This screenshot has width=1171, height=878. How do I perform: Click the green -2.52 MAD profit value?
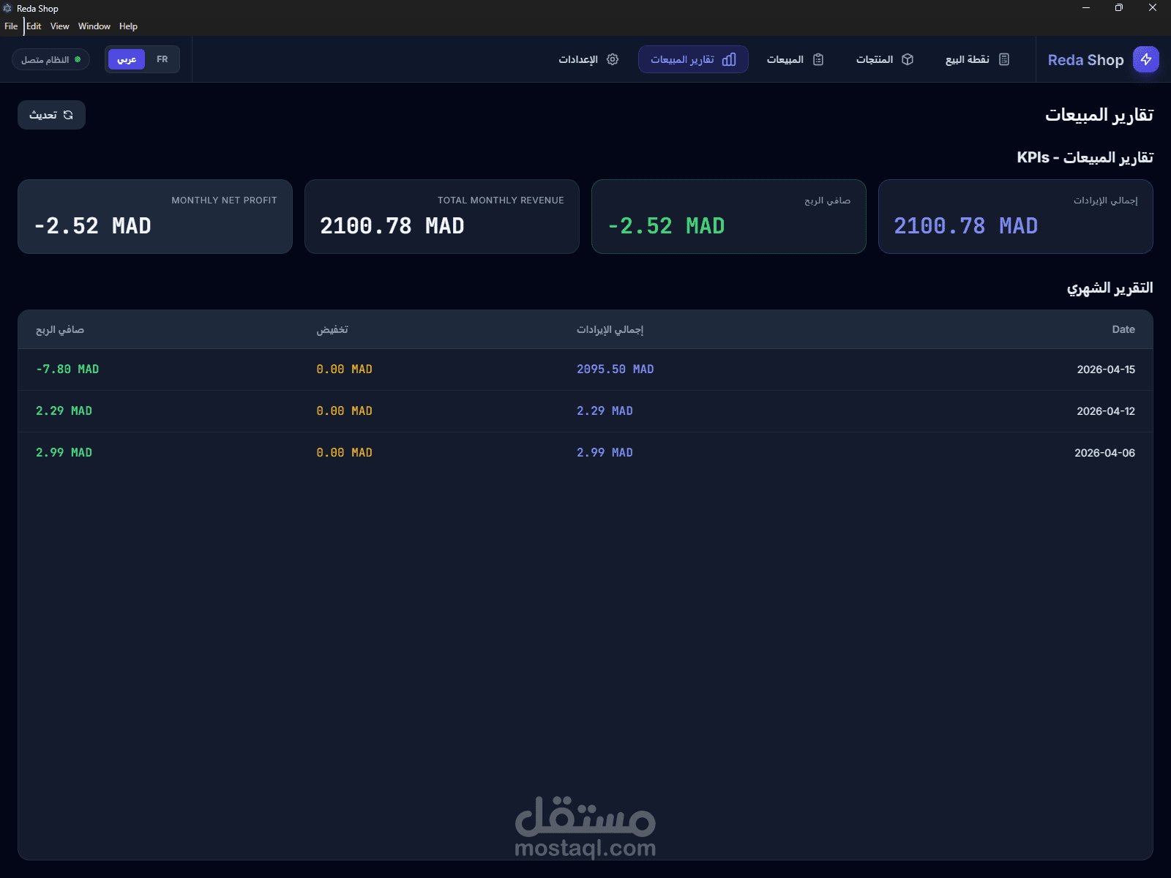click(x=666, y=226)
